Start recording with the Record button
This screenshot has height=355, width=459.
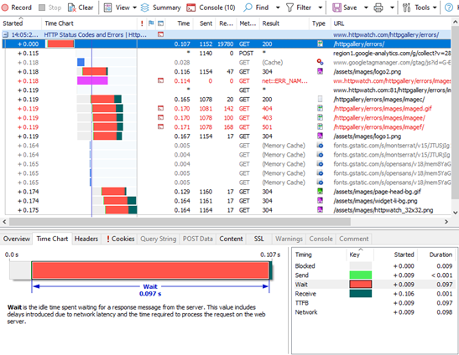[17, 8]
